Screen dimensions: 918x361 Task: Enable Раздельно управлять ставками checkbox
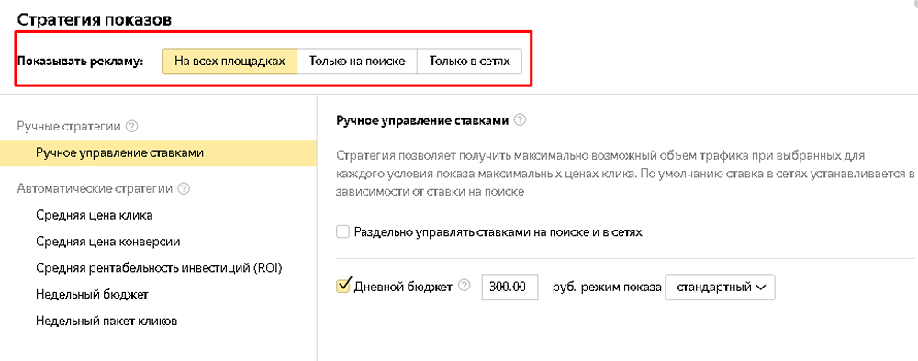(x=342, y=232)
